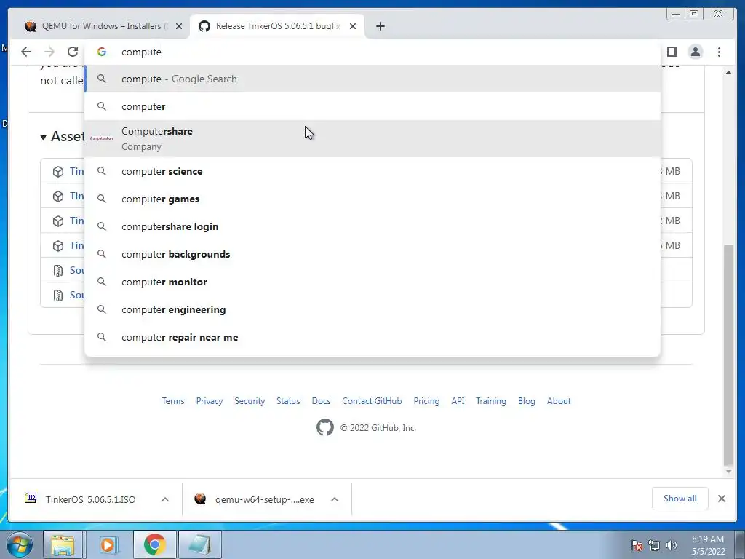Expand options for qemu-w64-setup download
Viewport: 745px width, 559px height.
[x=335, y=499]
